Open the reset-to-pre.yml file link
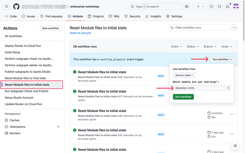 (x=80, y=33)
